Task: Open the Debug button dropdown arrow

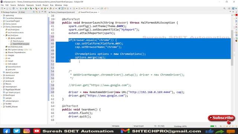Action: click(x=23, y=9)
